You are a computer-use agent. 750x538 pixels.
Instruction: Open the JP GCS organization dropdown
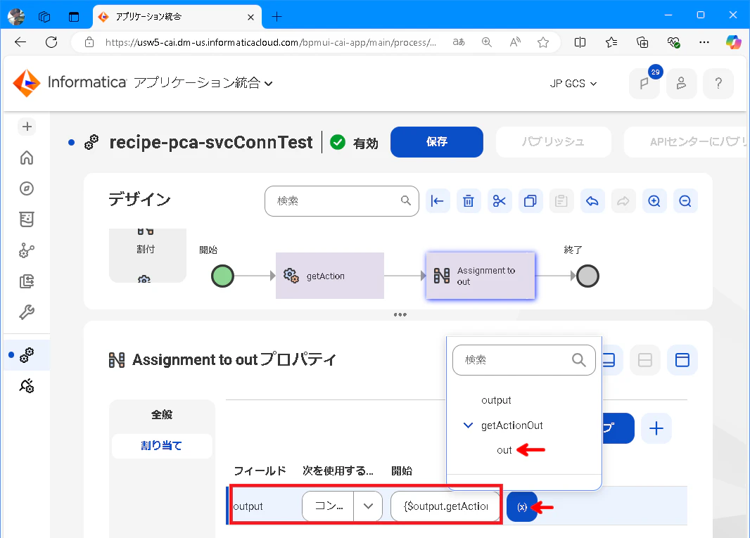(x=573, y=84)
